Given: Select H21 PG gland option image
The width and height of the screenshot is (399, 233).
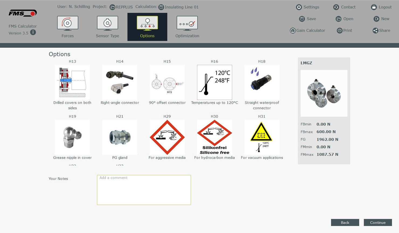Looking at the screenshot, I should pyautogui.click(x=120, y=137).
